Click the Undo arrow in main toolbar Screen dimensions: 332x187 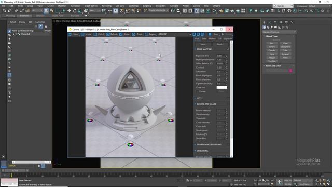[x=4, y=11]
